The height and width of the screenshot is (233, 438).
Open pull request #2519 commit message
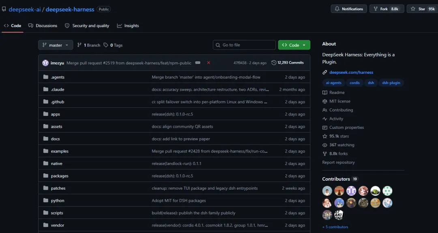[x=129, y=63]
